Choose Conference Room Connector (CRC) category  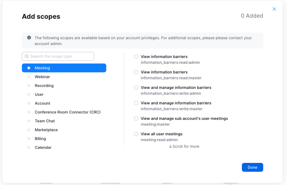click(68, 112)
